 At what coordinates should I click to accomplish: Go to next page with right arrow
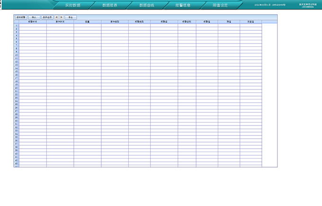tap(62, 17)
